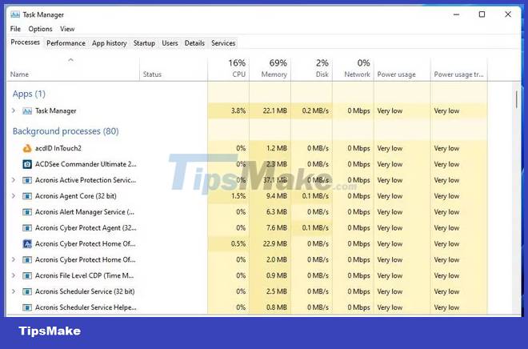Click the 1.5% CPU value of Acronis Agent Core
Image resolution: width=528 pixels, height=349 pixels.
[x=238, y=196]
